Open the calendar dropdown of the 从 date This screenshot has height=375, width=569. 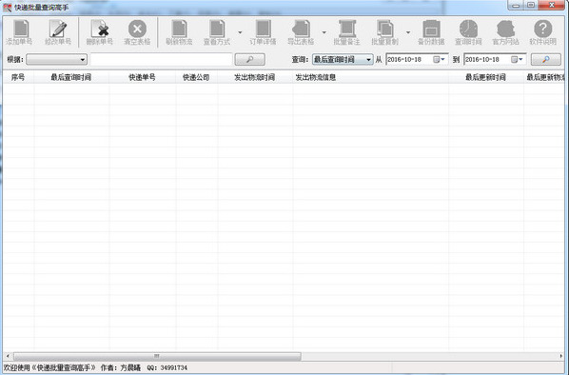pos(440,59)
